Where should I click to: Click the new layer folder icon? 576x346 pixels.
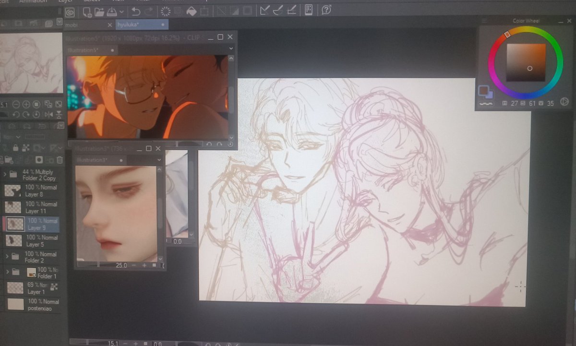pyautogui.click(x=8, y=159)
